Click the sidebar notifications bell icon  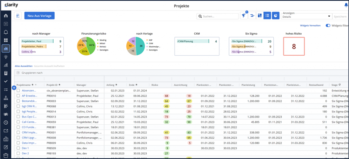(6, 32)
